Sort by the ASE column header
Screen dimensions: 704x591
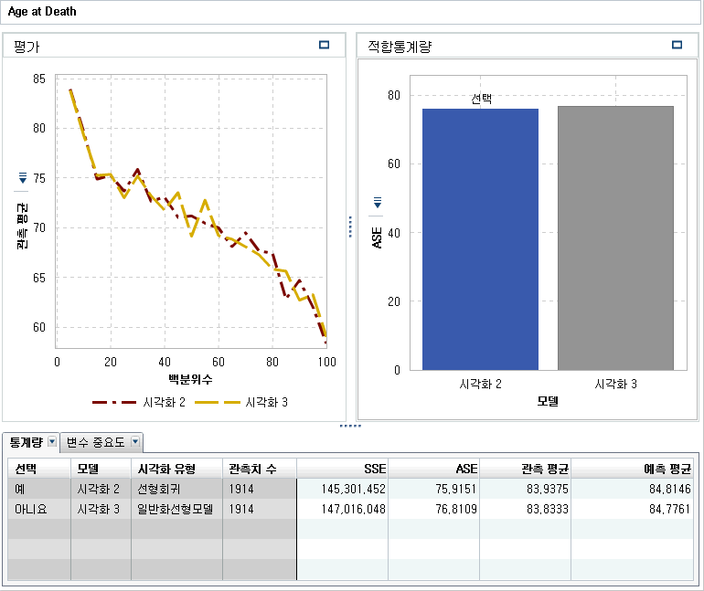point(434,469)
